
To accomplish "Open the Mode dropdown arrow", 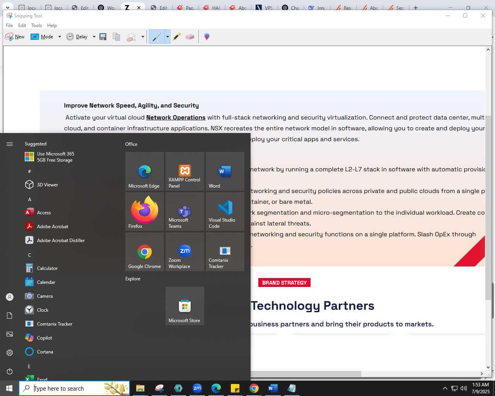I will click(60, 37).
